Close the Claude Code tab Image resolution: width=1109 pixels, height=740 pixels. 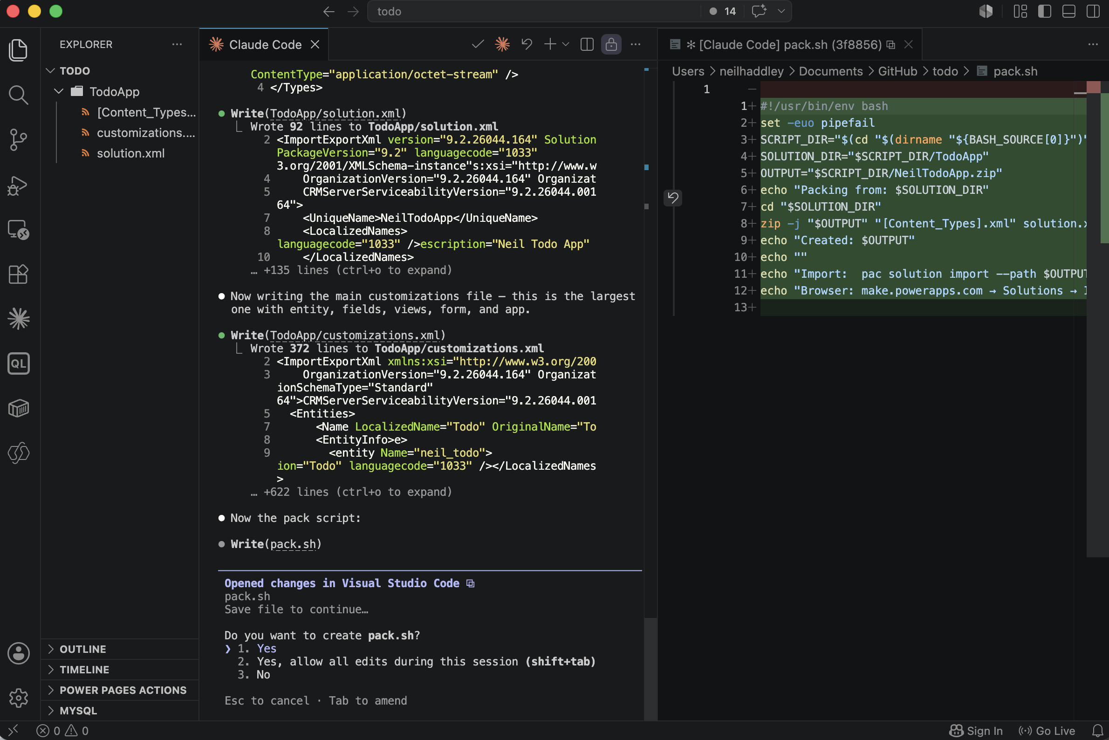pos(315,44)
